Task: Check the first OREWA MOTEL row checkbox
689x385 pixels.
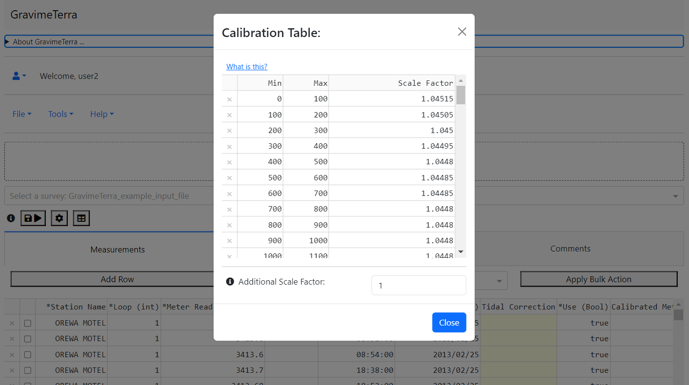Action: coord(28,323)
